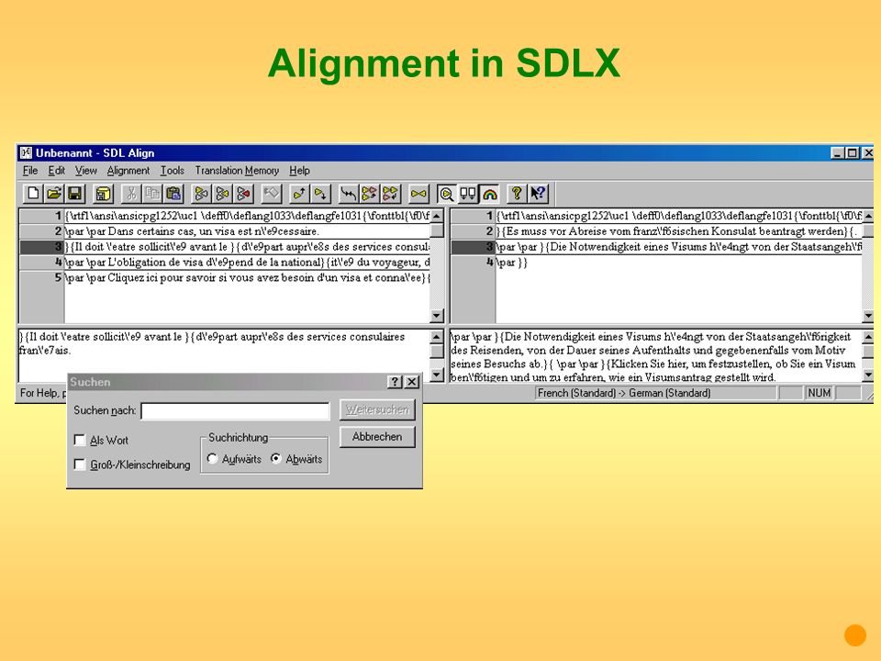881x661 pixels.
Task: Tick the Groß-/Kleinschreibung checkbox
Action: [80, 465]
